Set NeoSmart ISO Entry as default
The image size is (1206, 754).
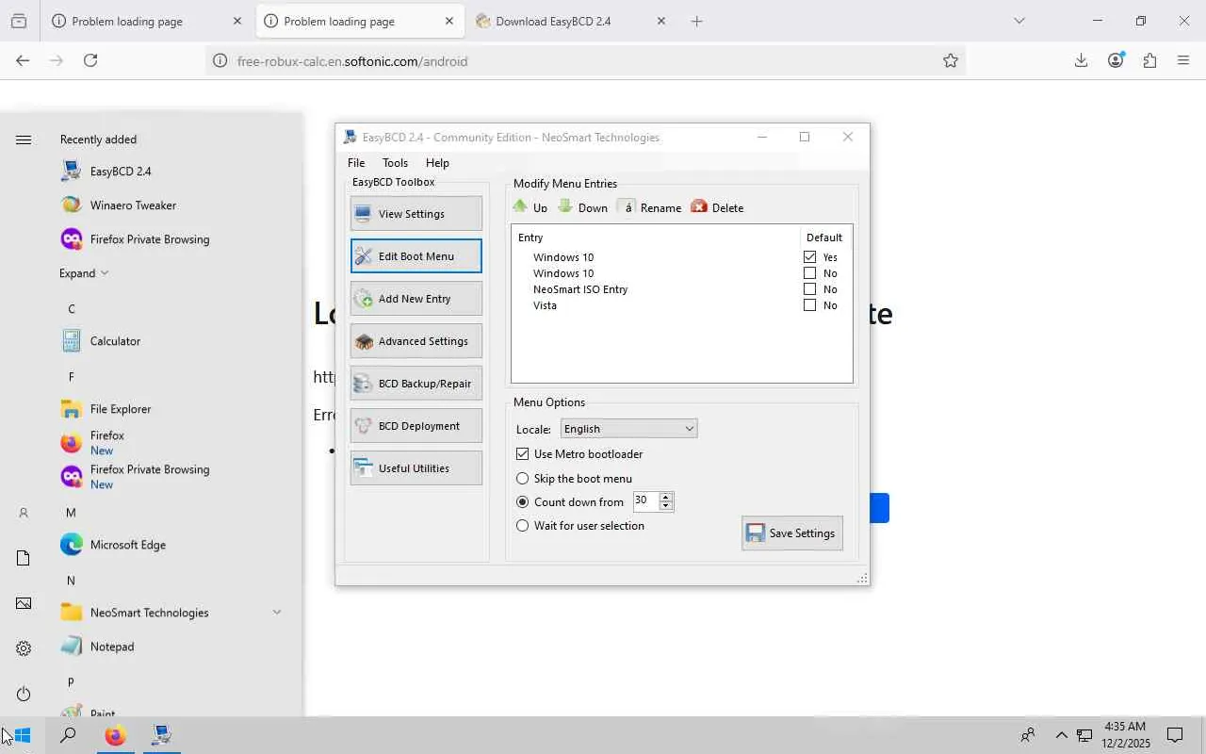click(x=810, y=289)
